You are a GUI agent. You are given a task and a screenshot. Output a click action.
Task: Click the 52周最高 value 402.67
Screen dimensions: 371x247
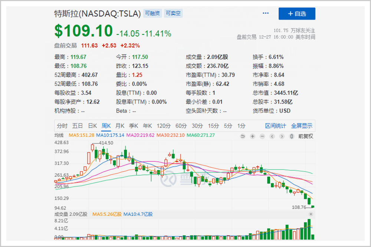coord(90,75)
